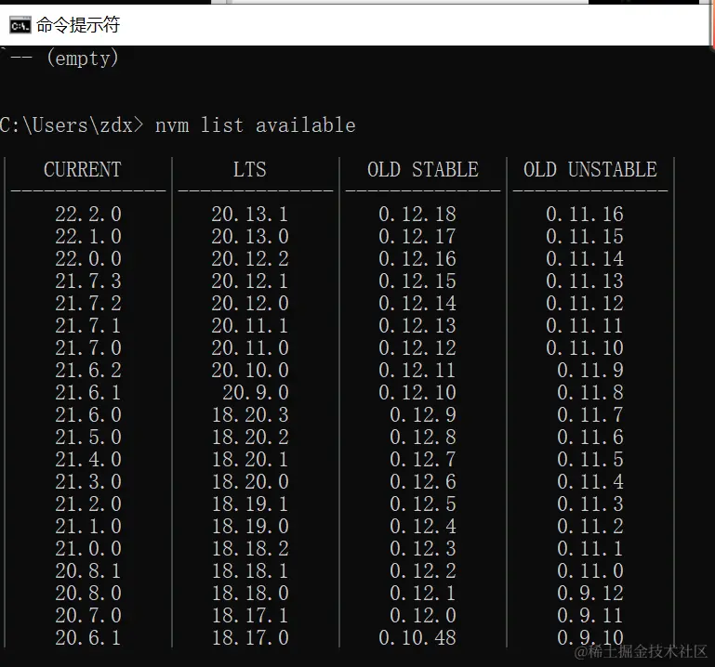Screen dimensions: 715x667
Task: Click version 22.2.0 in CURRENT column
Action: pos(88,215)
